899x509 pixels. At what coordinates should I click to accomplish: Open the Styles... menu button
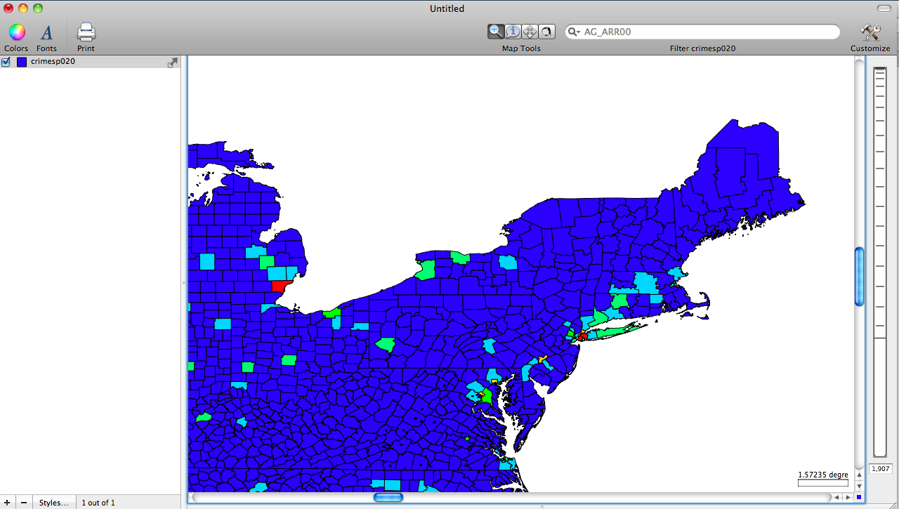point(54,503)
